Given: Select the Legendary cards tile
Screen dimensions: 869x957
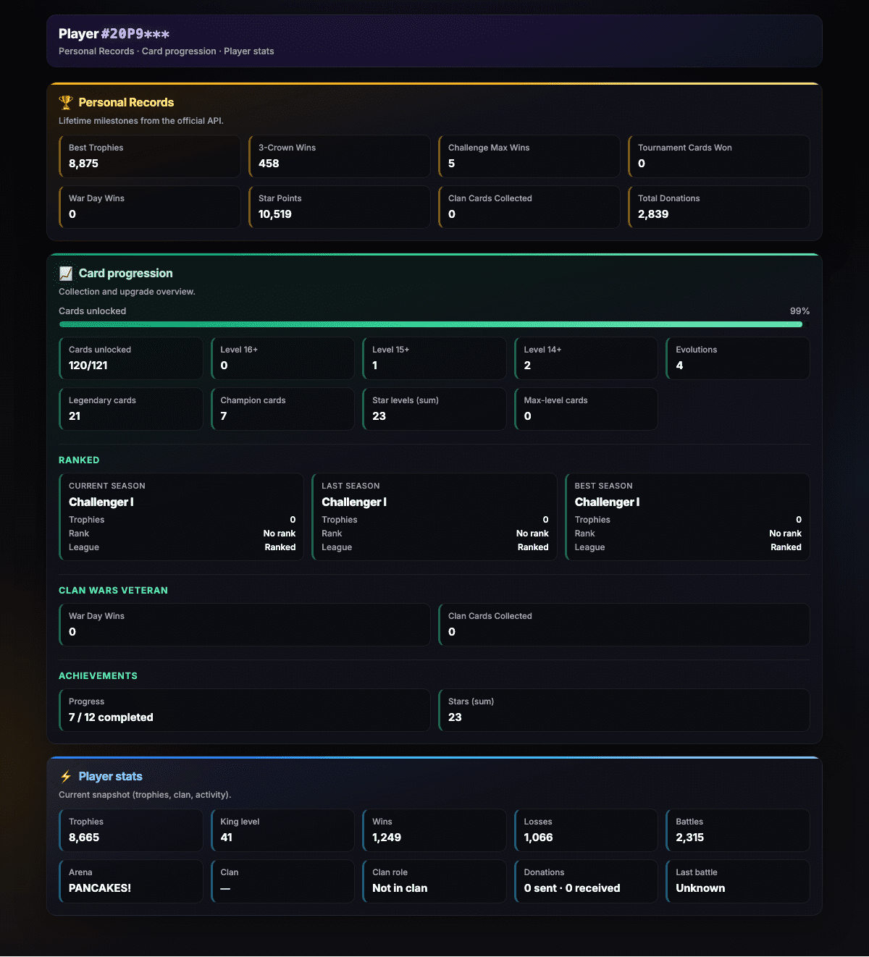Looking at the screenshot, I should click(131, 409).
